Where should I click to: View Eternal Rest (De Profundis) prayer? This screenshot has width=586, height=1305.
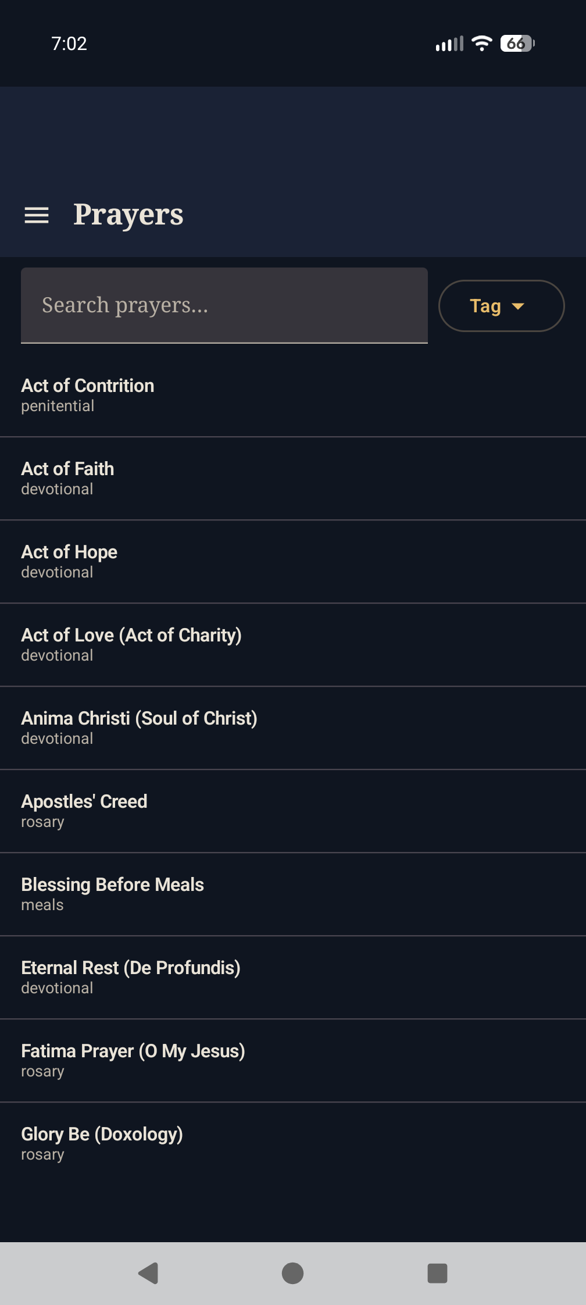coord(131,977)
